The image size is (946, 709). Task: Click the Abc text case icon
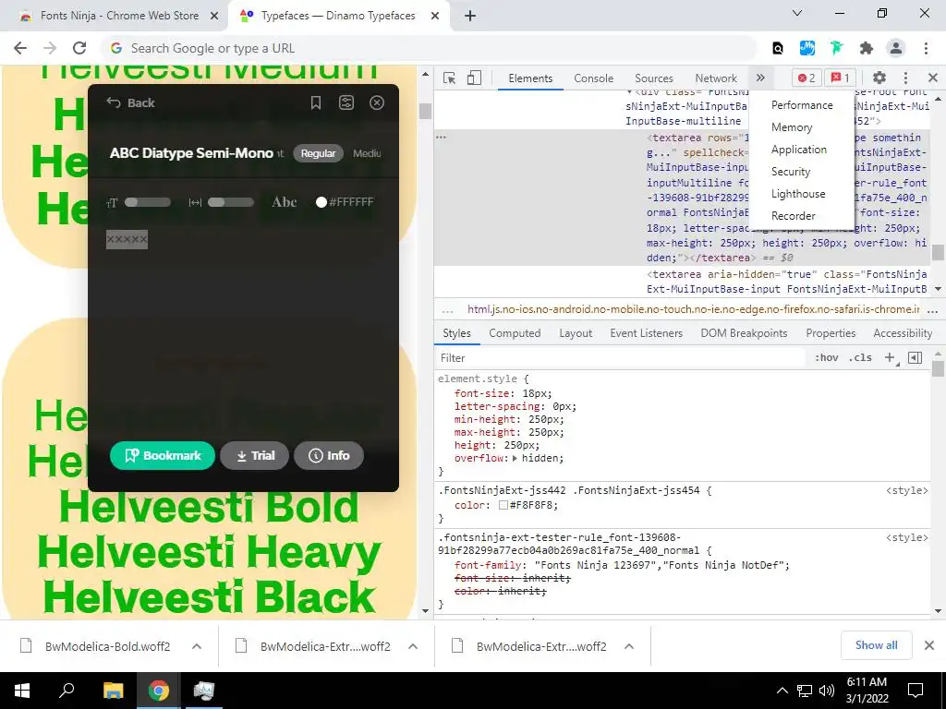tap(284, 202)
